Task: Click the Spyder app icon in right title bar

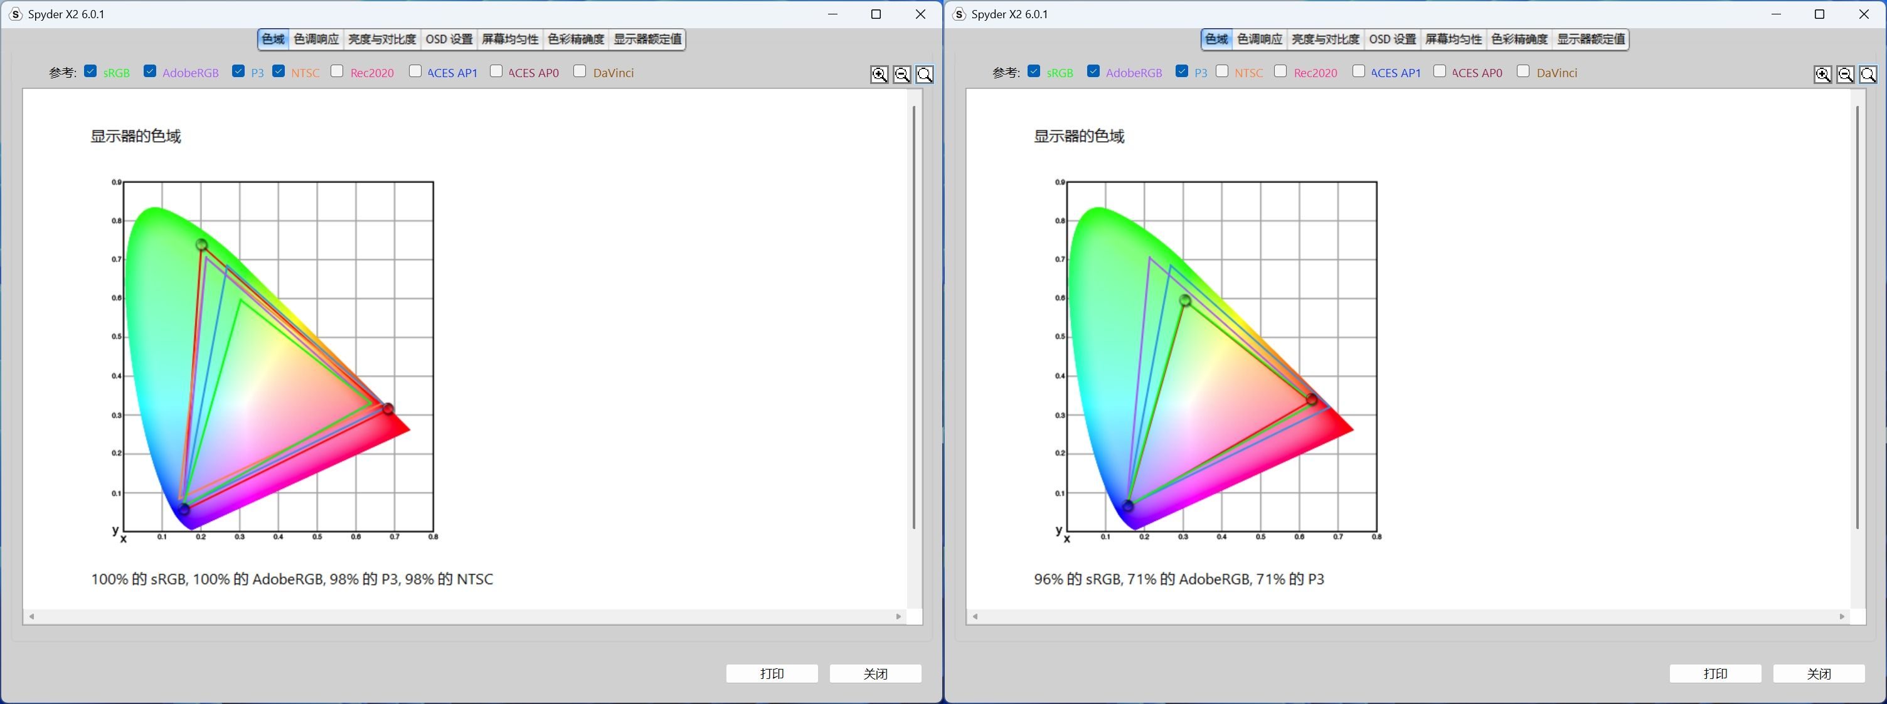Action: pos(959,14)
